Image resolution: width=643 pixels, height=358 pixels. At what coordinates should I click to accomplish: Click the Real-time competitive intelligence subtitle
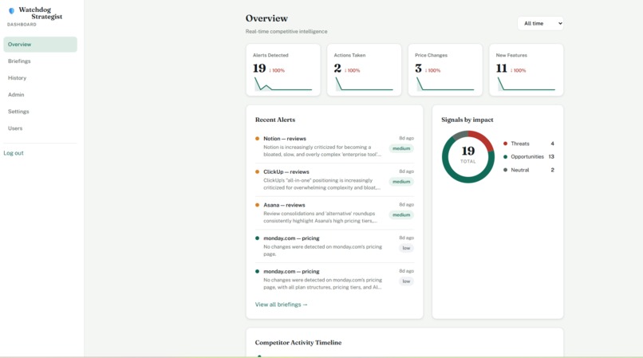[x=286, y=32]
